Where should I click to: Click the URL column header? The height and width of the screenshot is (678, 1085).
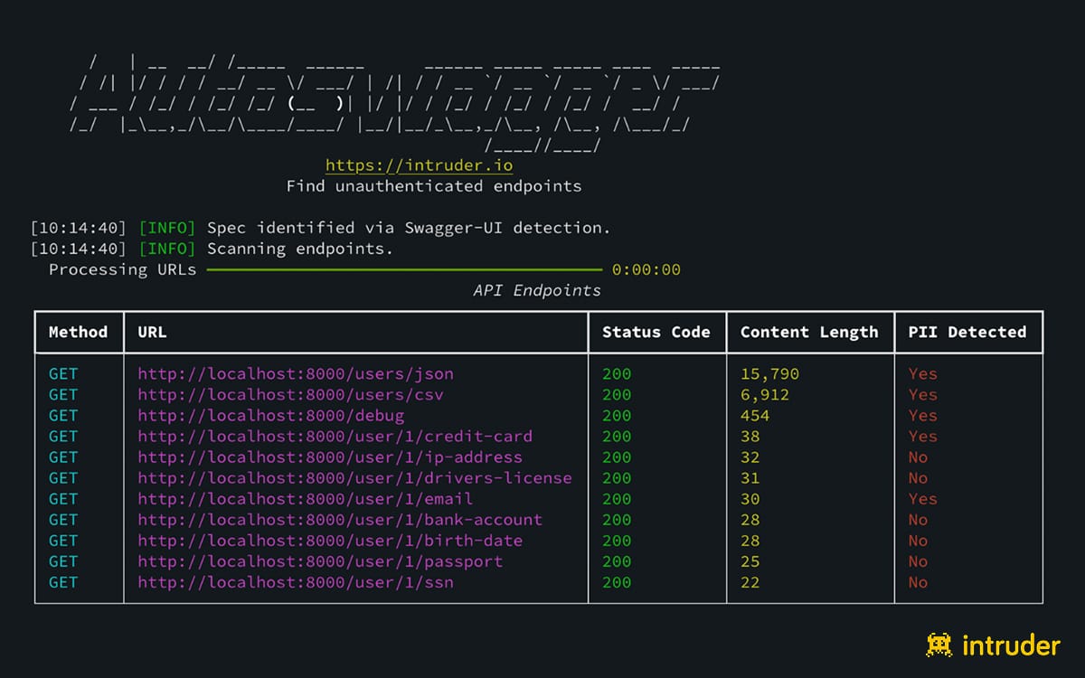click(x=152, y=332)
